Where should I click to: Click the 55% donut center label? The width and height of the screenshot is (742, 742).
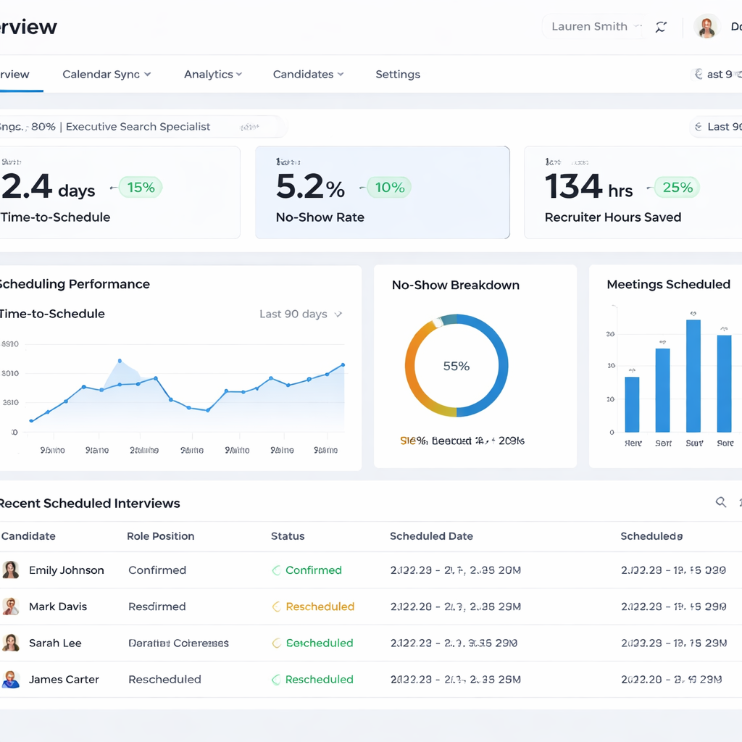pyautogui.click(x=457, y=366)
